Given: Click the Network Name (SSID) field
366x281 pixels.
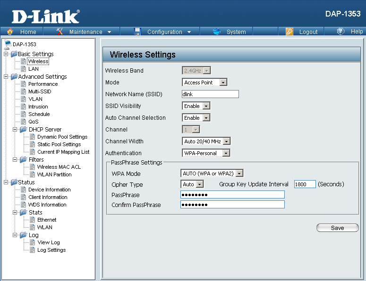Looking at the screenshot, I should pos(210,94).
